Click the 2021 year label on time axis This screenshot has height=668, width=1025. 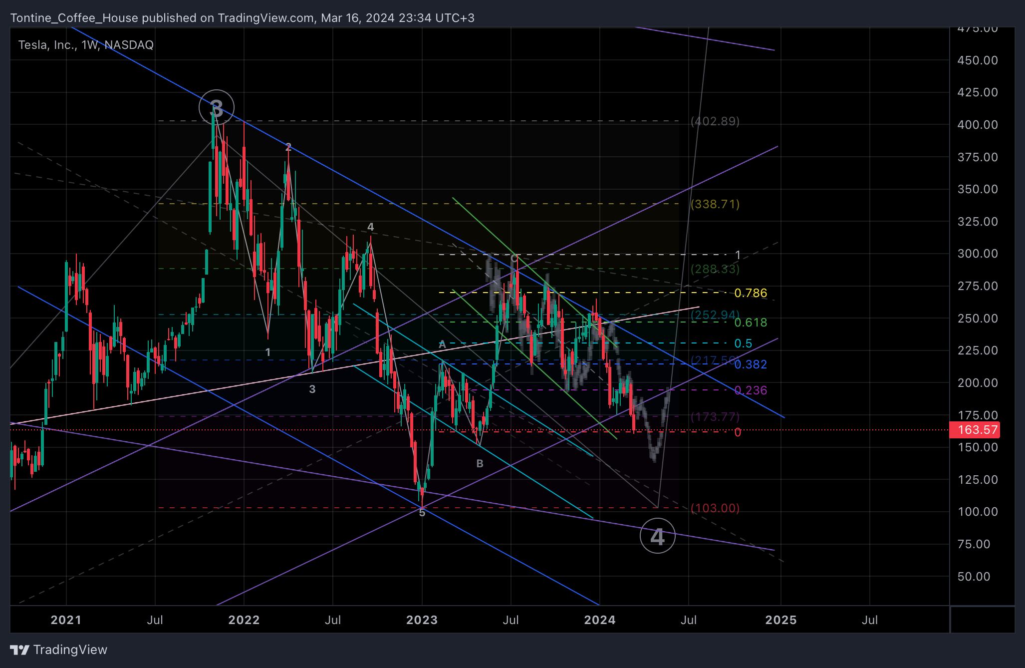66,620
